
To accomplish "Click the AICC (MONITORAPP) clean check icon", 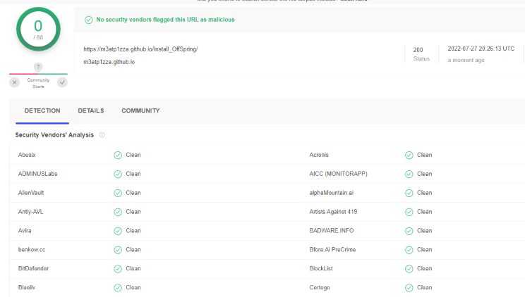I will 409,174.
